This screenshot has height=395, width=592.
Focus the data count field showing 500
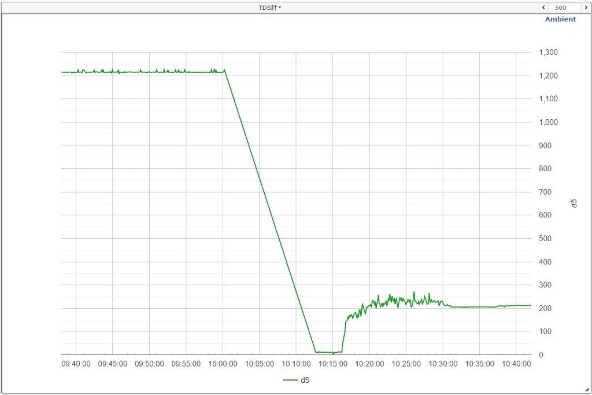[x=564, y=8]
